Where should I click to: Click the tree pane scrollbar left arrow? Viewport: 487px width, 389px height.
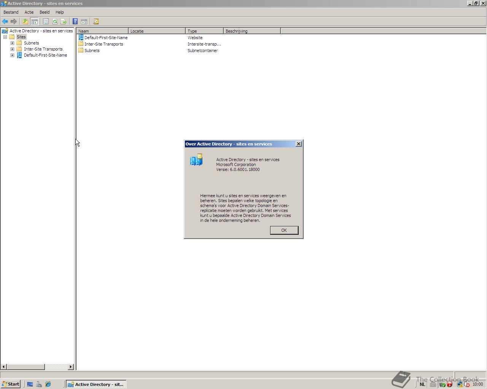point(4,367)
